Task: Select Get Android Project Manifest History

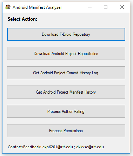Action: coord(66,92)
